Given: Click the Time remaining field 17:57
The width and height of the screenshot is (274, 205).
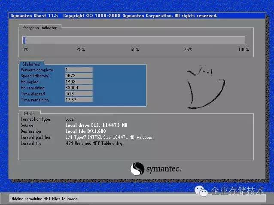Looking at the screenshot, I should pyautogui.click(x=79, y=100).
